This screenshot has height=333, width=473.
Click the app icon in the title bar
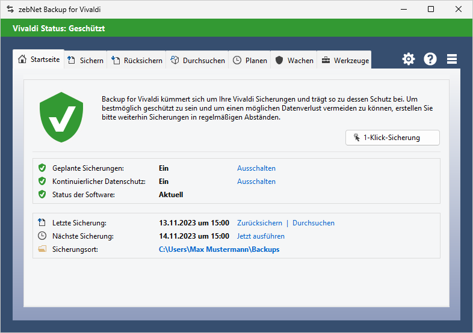tap(10, 9)
